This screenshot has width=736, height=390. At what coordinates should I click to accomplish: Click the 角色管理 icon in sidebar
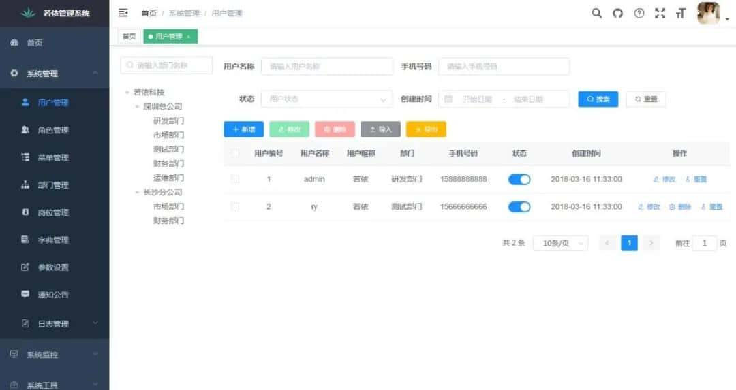pos(25,130)
